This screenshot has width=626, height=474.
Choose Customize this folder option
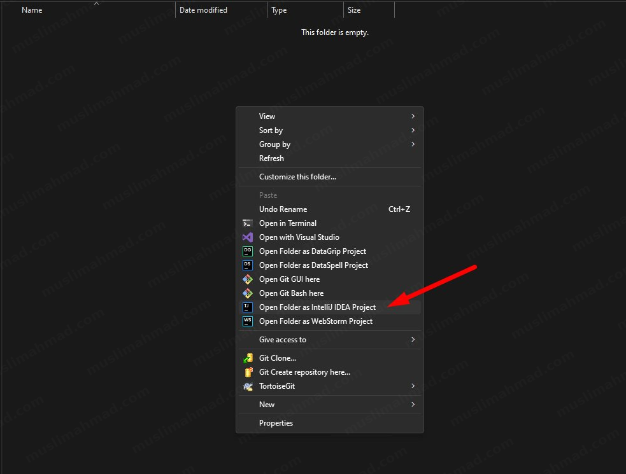[297, 177]
